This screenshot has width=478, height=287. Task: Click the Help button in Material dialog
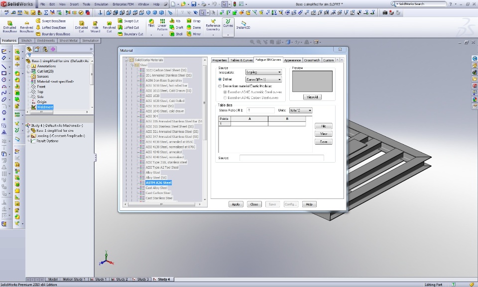click(x=309, y=204)
